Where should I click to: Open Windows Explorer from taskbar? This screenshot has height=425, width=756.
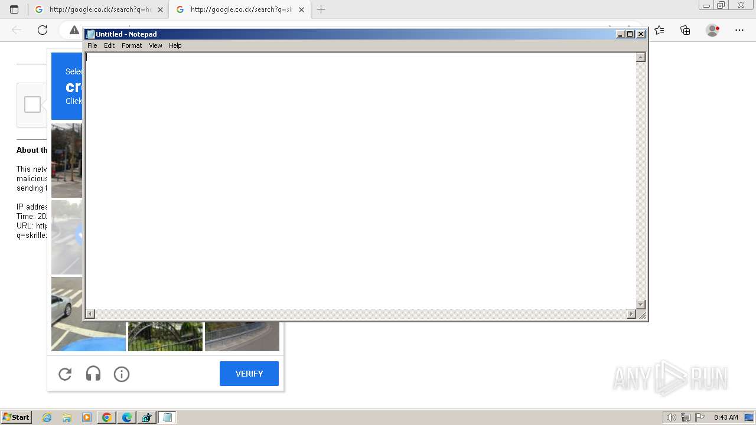click(67, 417)
